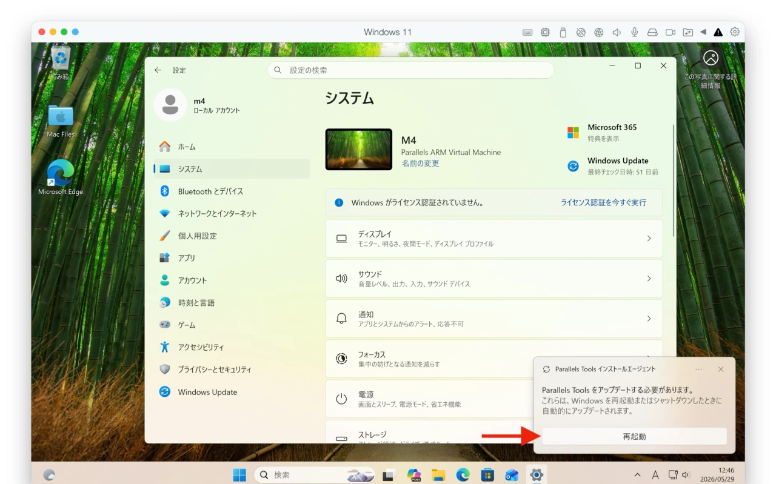Go back in the Settings window
Viewport: 776px width, 484px height.
click(x=158, y=70)
